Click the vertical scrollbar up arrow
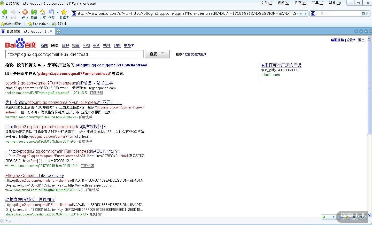This screenshot has width=372, height=225. (x=369, y=38)
